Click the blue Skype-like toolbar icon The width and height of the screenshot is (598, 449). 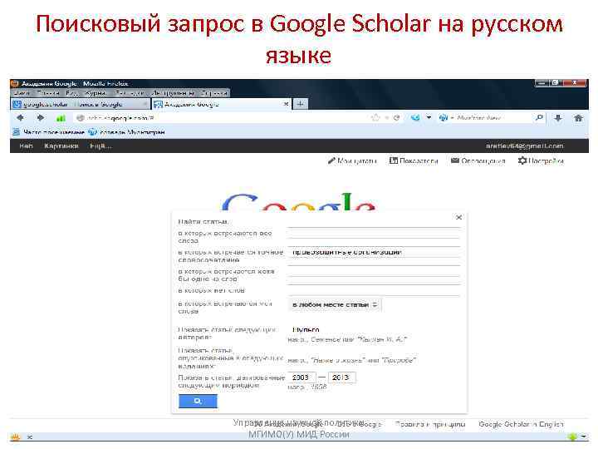pyautogui.click(x=415, y=118)
